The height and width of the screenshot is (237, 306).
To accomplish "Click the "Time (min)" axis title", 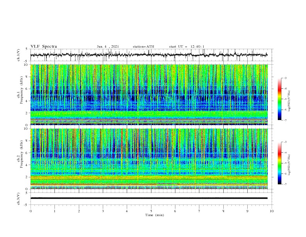I will click(155, 215).
